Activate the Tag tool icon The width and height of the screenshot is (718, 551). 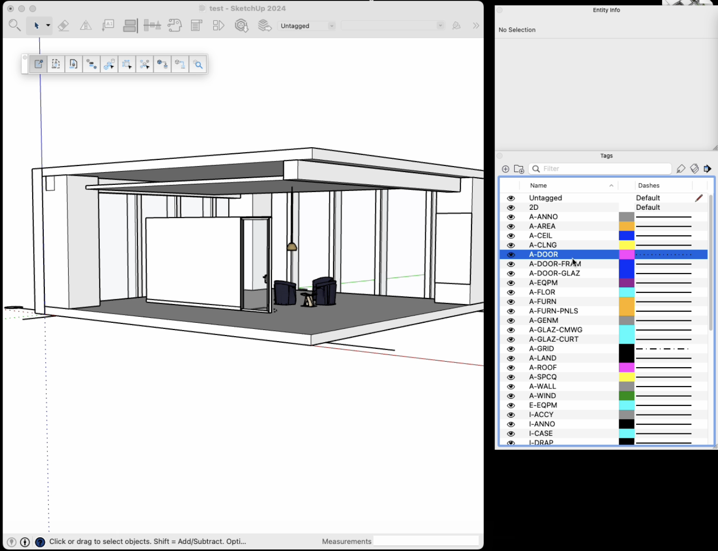(681, 169)
